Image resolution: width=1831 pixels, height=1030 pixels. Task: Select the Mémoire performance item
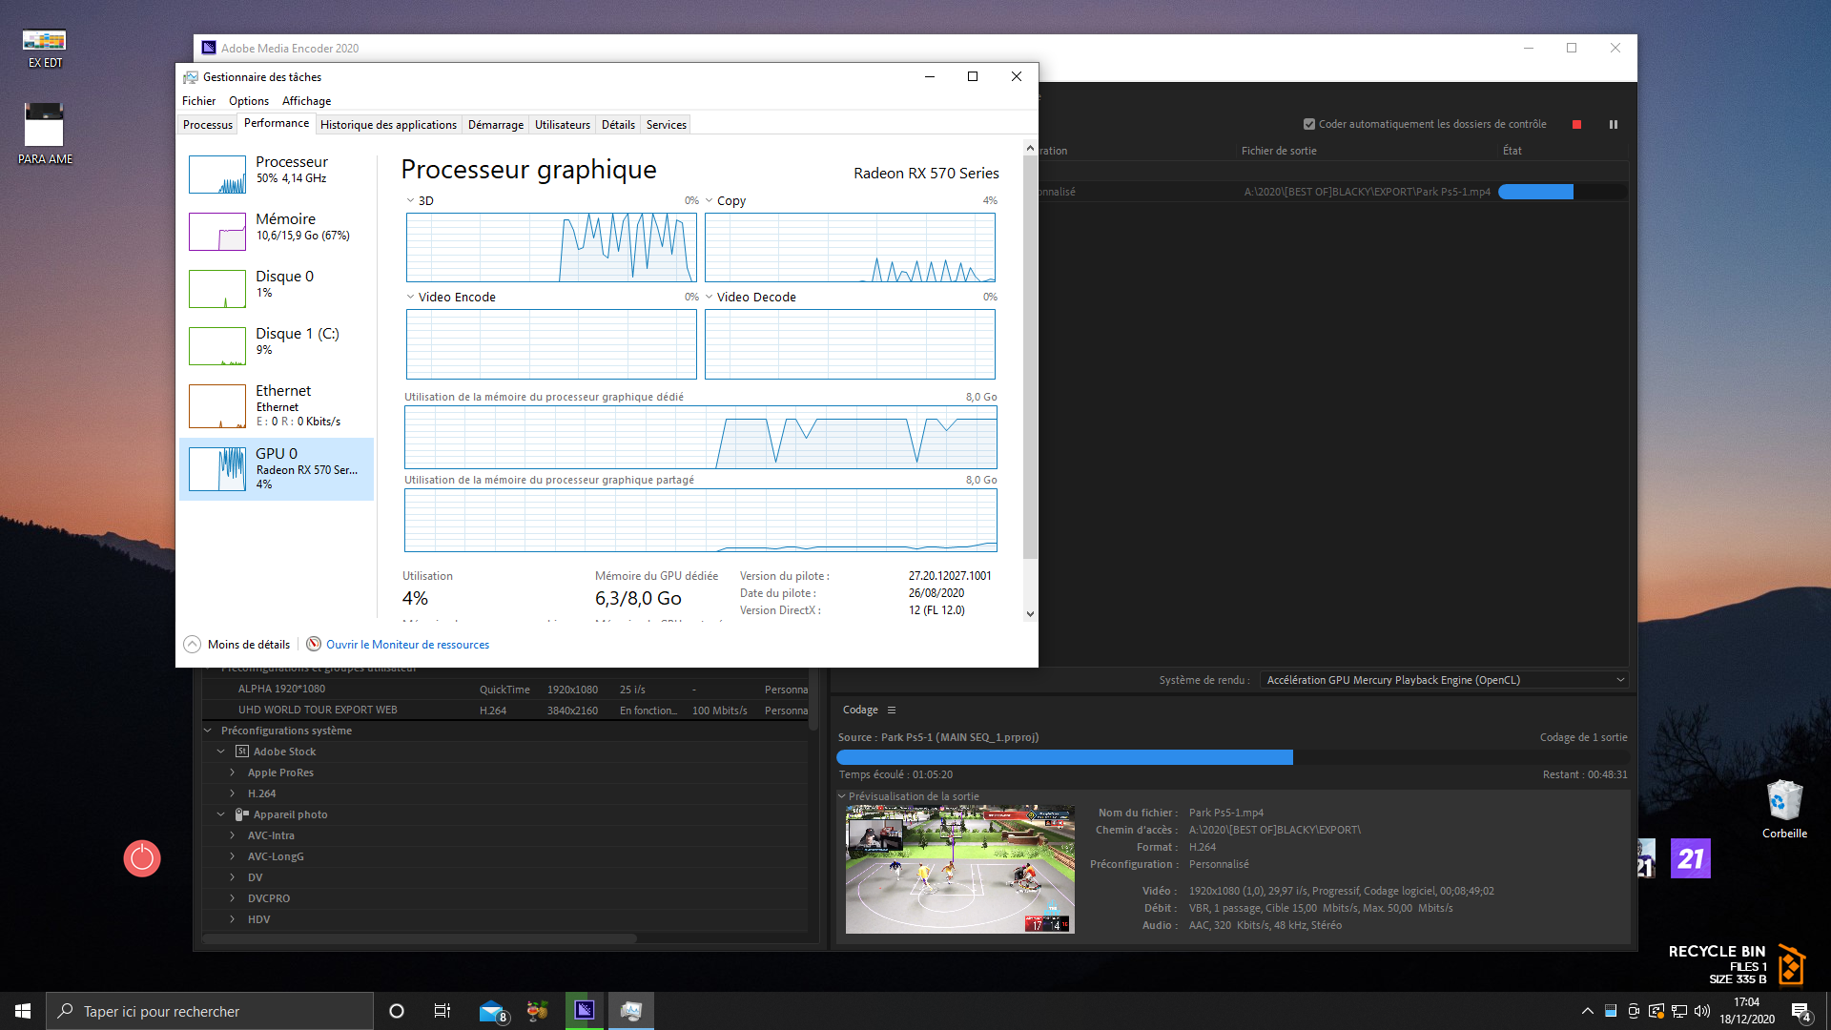[x=277, y=231]
